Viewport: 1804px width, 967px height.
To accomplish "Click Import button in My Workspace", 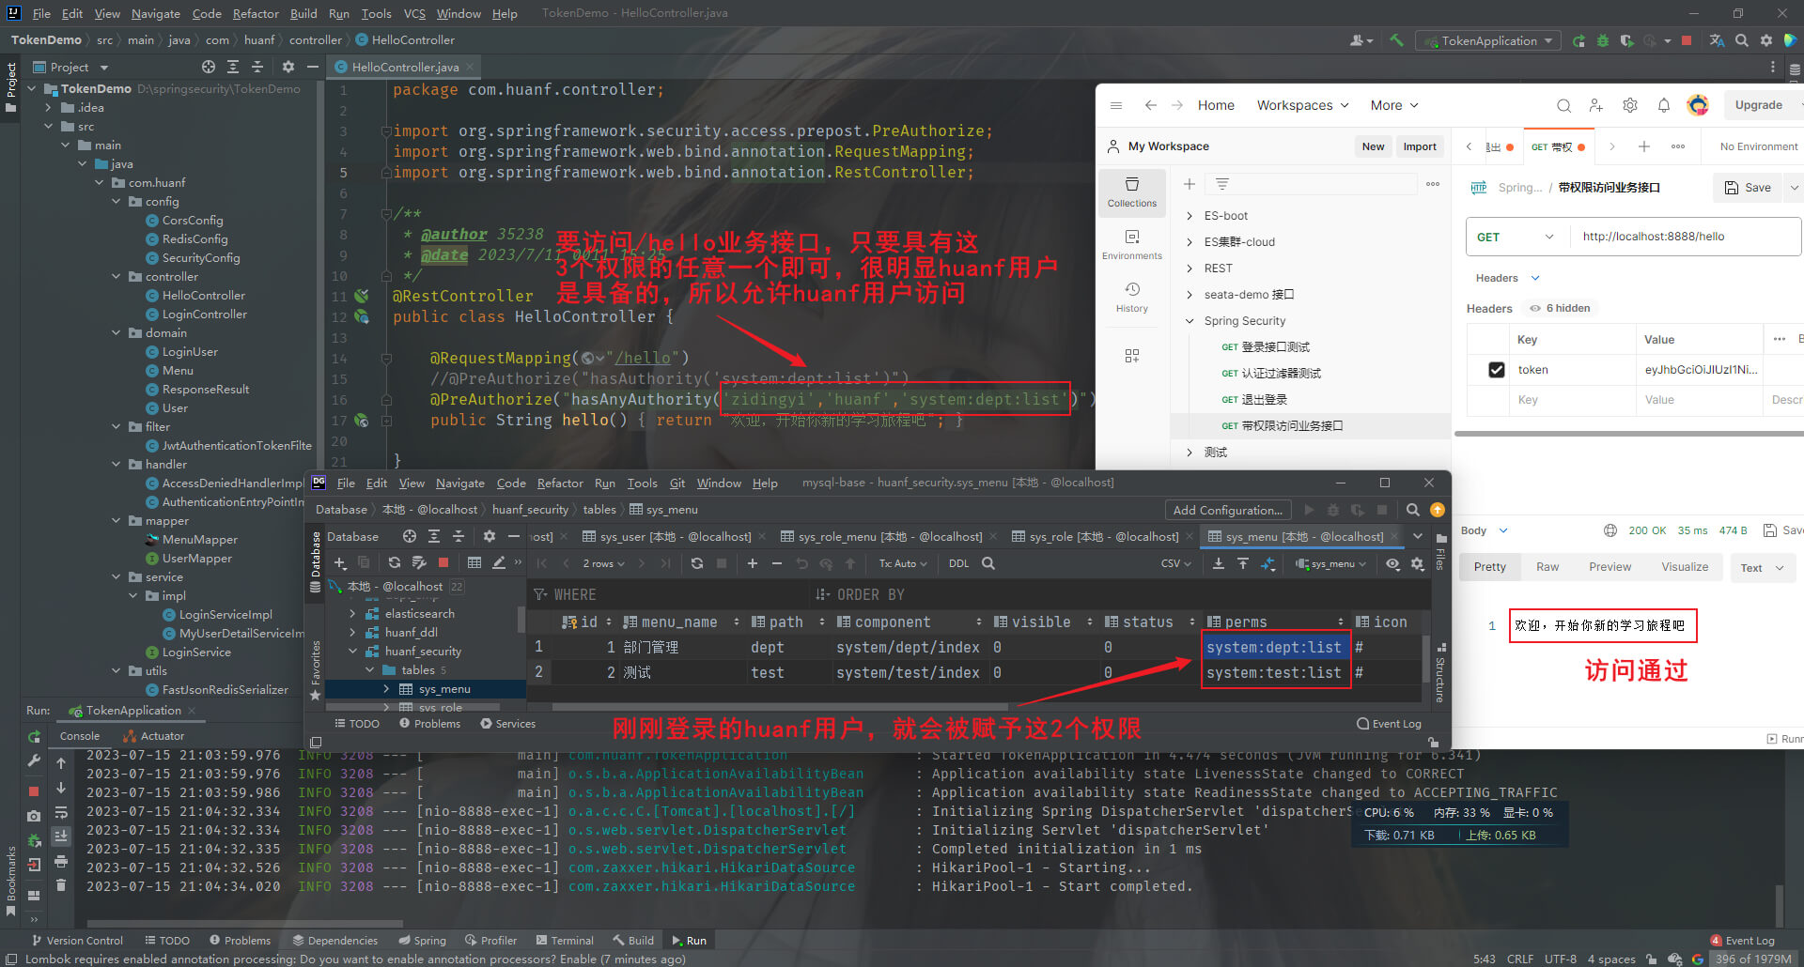I will click(1420, 146).
